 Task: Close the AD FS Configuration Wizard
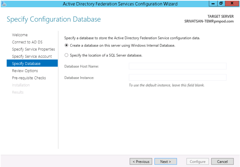[232, 3]
